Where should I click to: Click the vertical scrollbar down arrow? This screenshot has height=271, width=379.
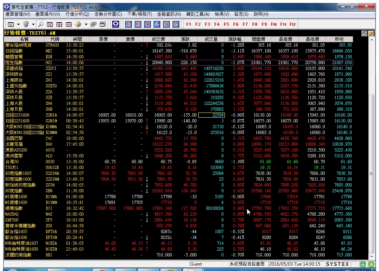[371, 256]
